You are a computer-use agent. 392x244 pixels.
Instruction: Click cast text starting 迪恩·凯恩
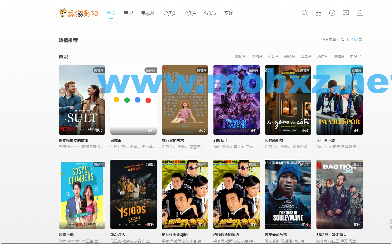[x=235, y=147]
